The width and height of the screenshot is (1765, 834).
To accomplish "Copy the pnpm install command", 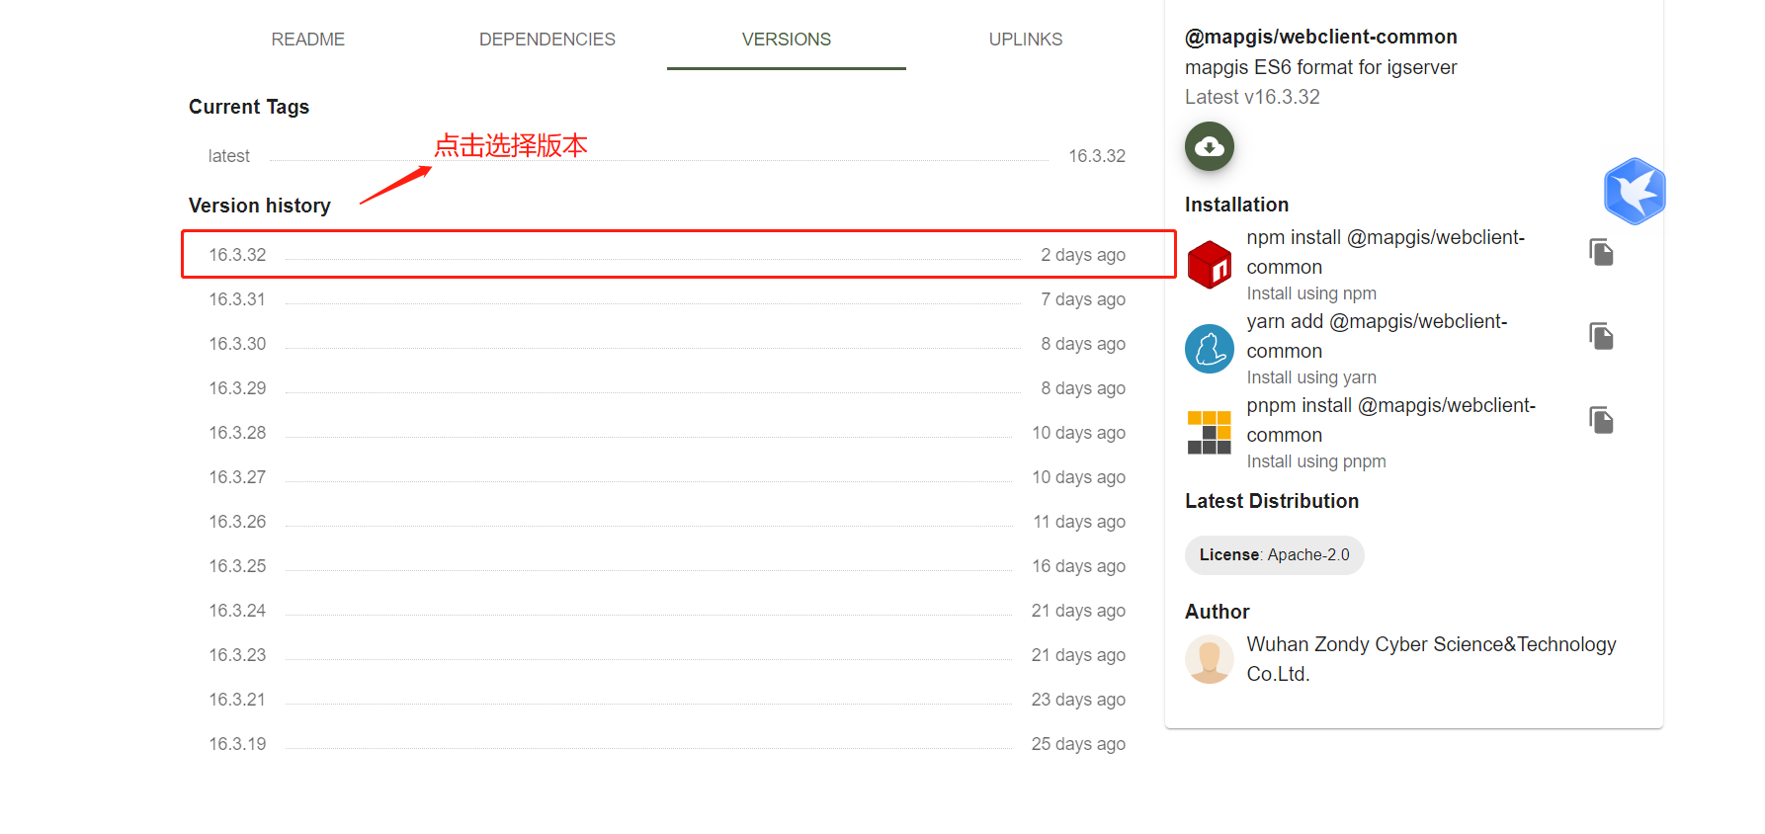I will pyautogui.click(x=1601, y=420).
